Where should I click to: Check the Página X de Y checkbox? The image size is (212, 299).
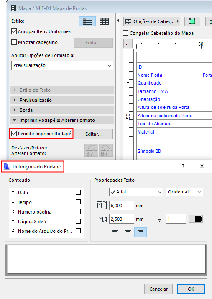coord(78,221)
